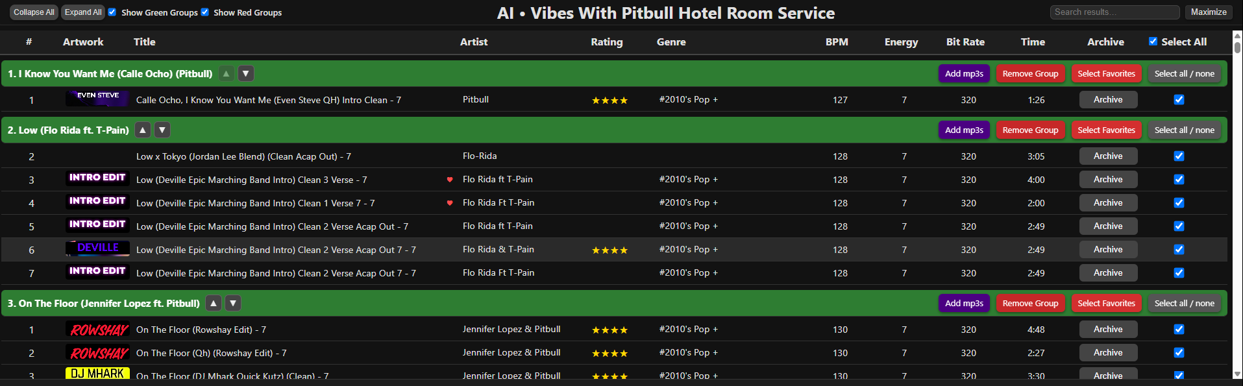Click Remove Group for On The Floor
This screenshot has height=386, width=1243.
pos(1030,303)
